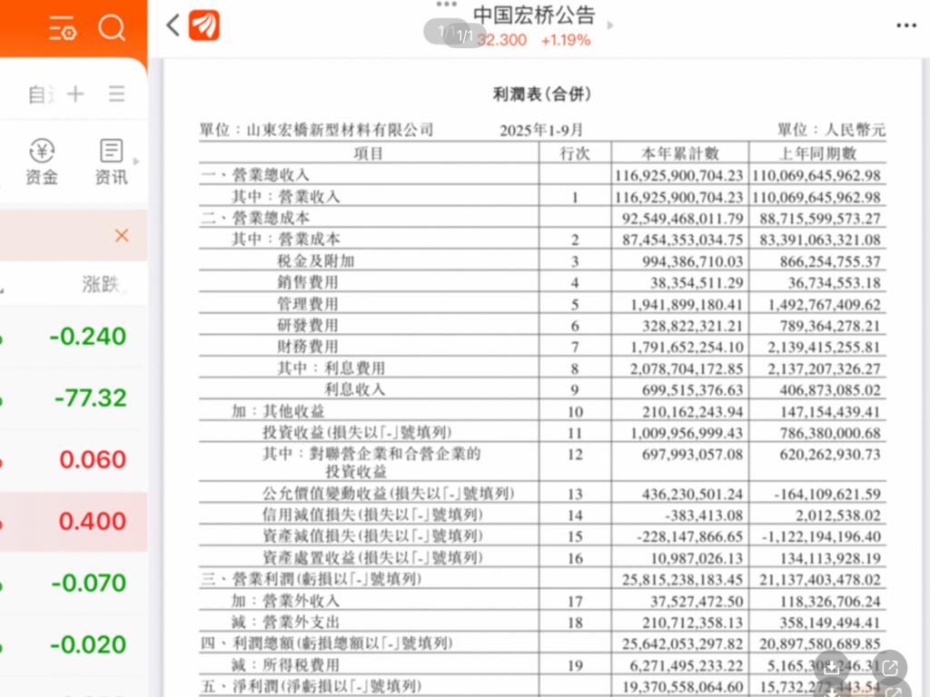Screen dimensions: 930x697
Task: Click the 2025年1-9月 period label
Action: [541, 130]
